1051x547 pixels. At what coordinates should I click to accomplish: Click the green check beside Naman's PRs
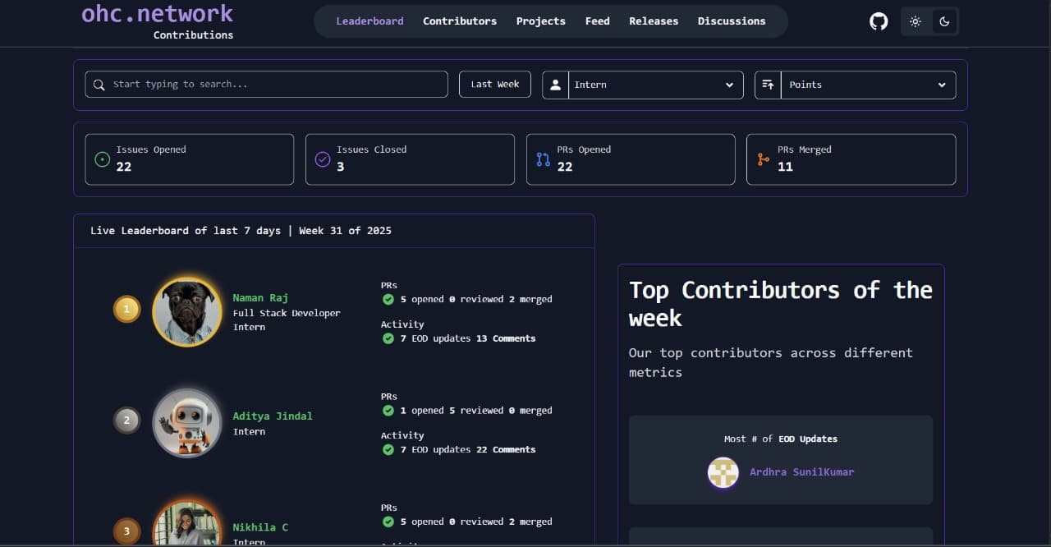click(x=388, y=299)
